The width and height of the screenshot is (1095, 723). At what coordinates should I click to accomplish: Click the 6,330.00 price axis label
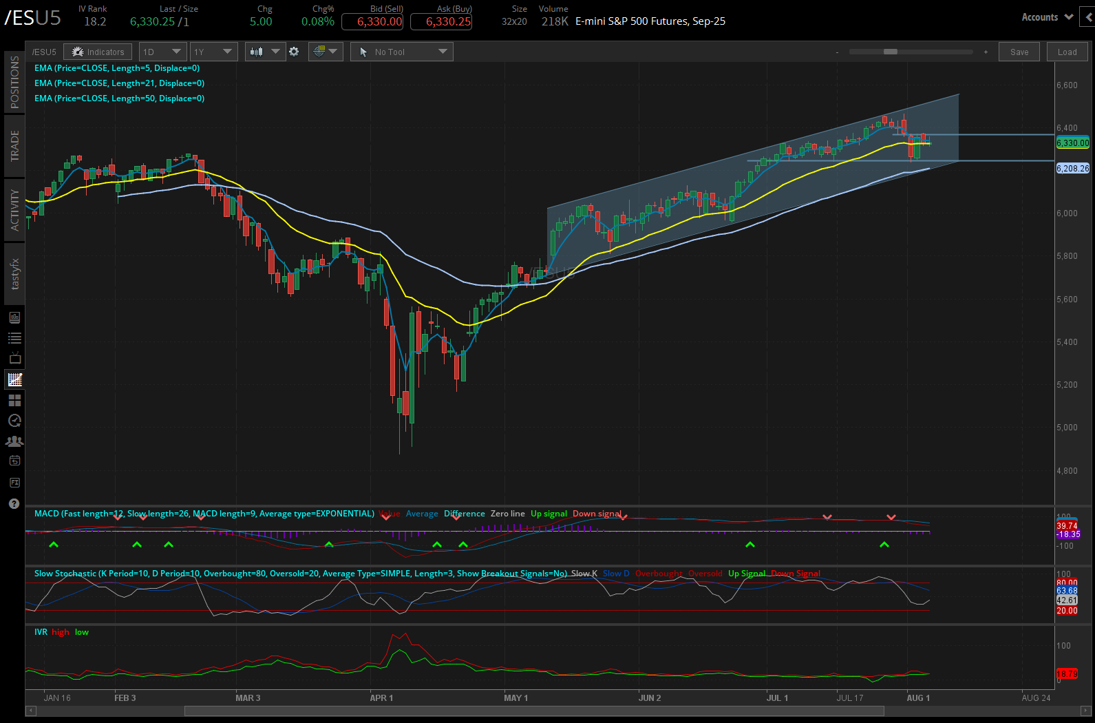tap(1073, 143)
